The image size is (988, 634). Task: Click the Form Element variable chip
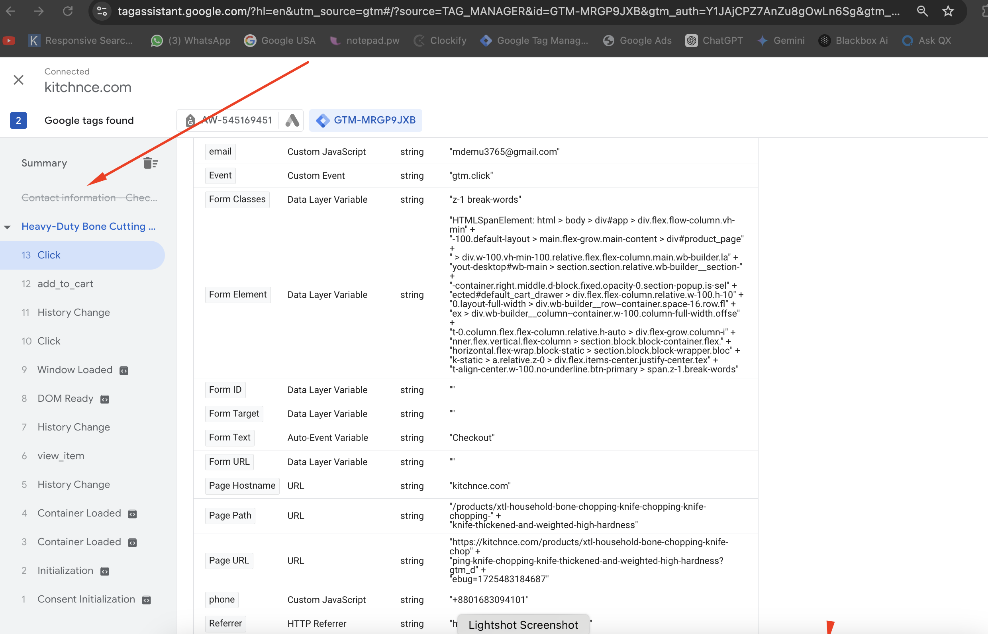pos(237,295)
